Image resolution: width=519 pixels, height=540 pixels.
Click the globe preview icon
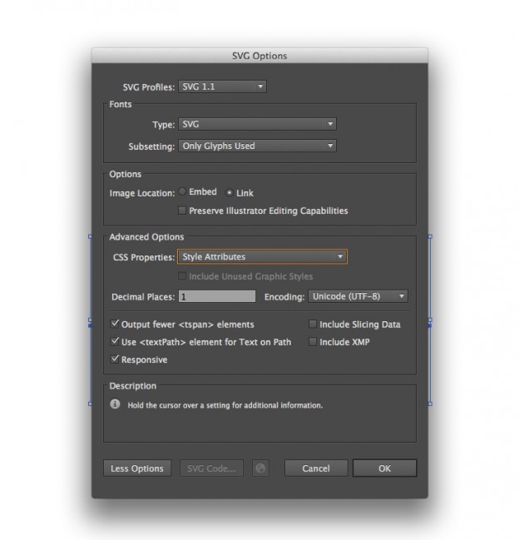[x=261, y=468]
